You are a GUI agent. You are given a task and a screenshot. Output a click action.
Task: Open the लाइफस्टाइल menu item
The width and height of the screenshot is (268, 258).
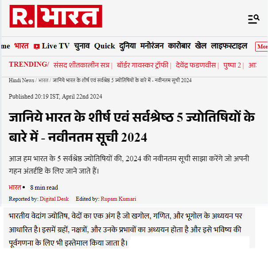pos(229,46)
